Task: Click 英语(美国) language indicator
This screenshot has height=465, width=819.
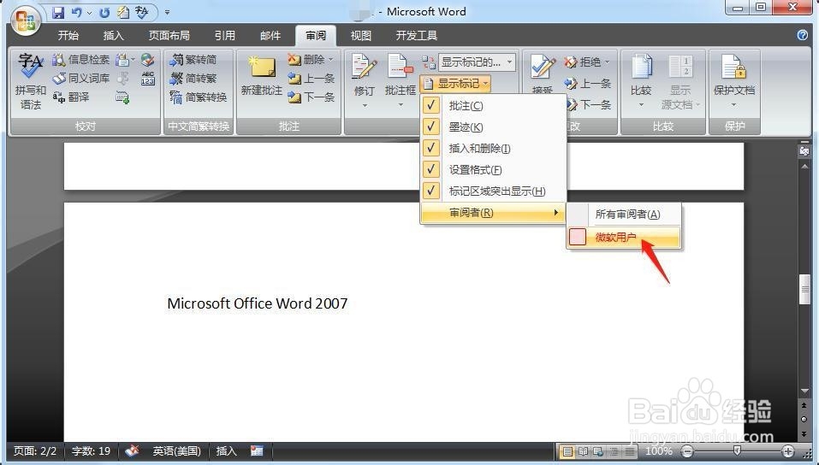Action: tap(176, 451)
